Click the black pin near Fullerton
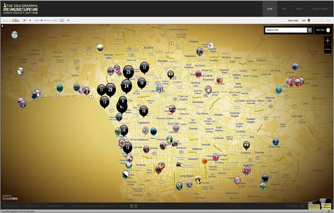334x213 pixels. (246, 145)
